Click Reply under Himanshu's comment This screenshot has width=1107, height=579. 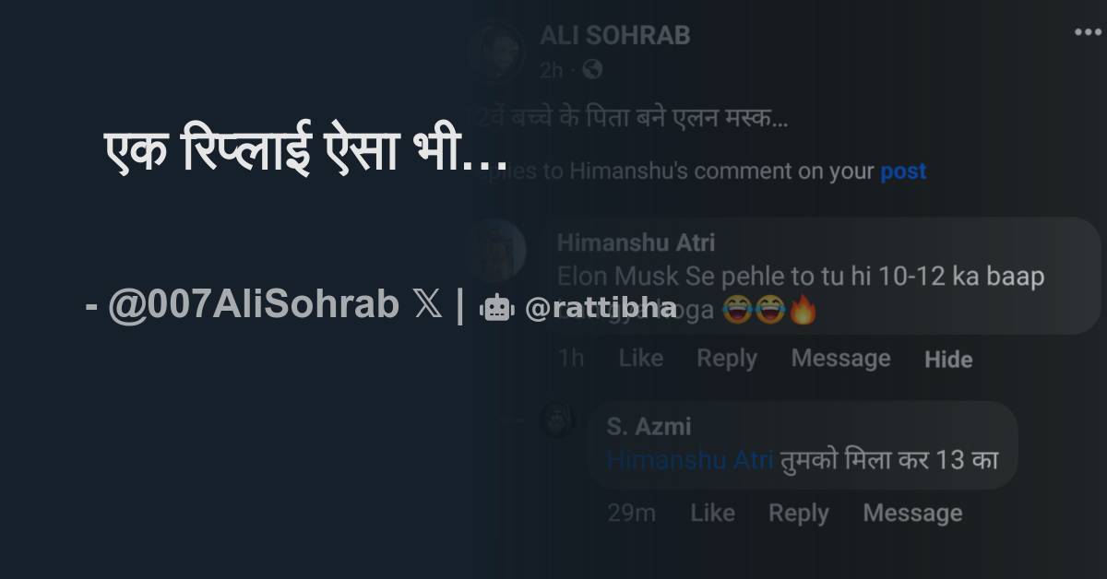pos(726,359)
